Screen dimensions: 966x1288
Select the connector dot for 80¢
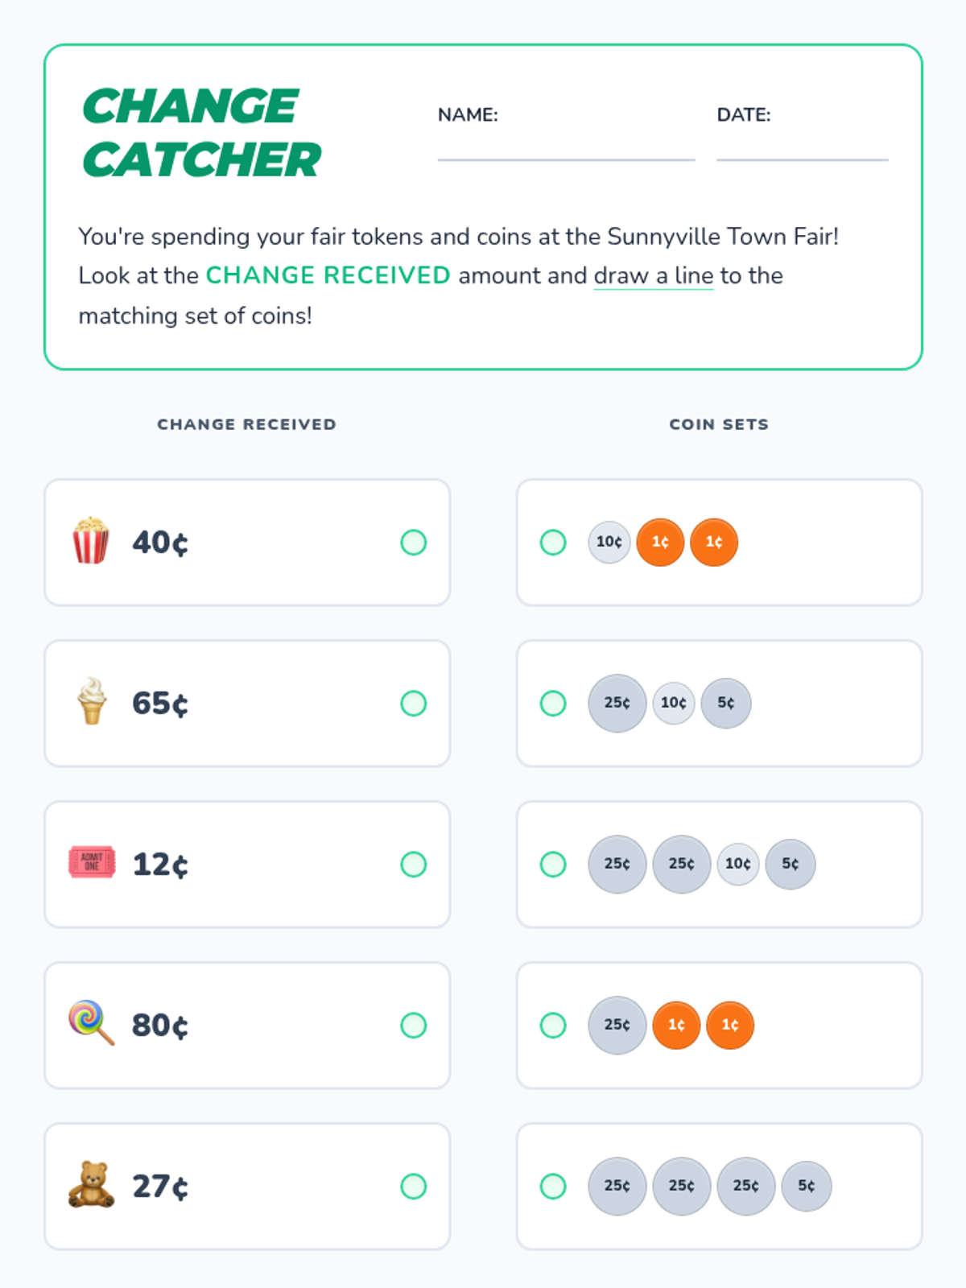point(414,1026)
